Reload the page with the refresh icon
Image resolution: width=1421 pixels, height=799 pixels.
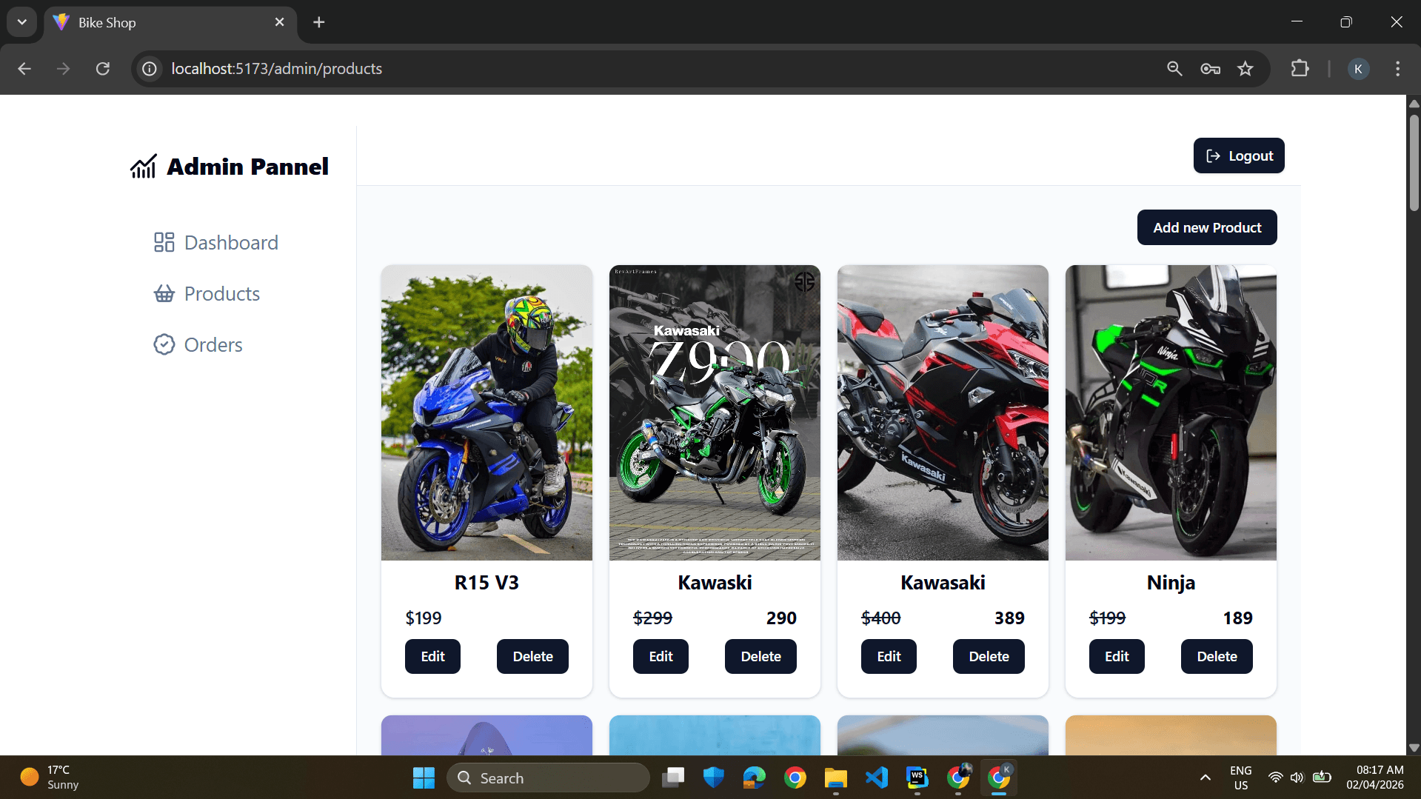click(x=103, y=68)
